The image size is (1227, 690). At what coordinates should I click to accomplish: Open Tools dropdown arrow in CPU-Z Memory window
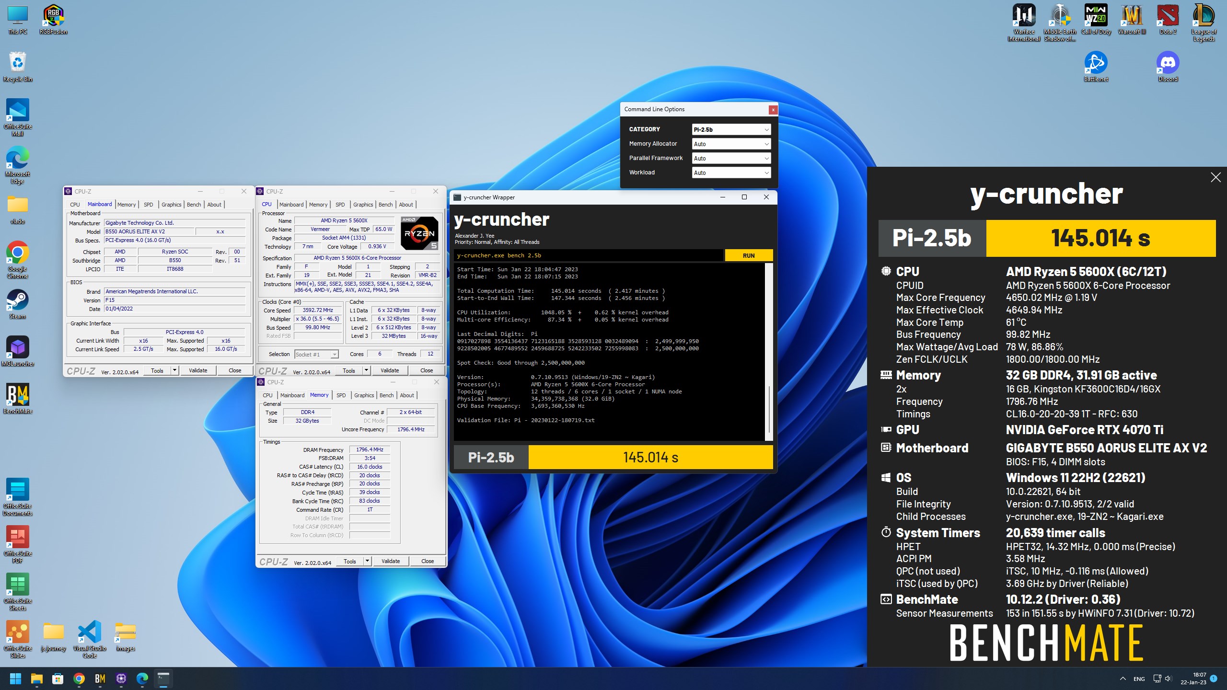pyautogui.click(x=368, y=561)
